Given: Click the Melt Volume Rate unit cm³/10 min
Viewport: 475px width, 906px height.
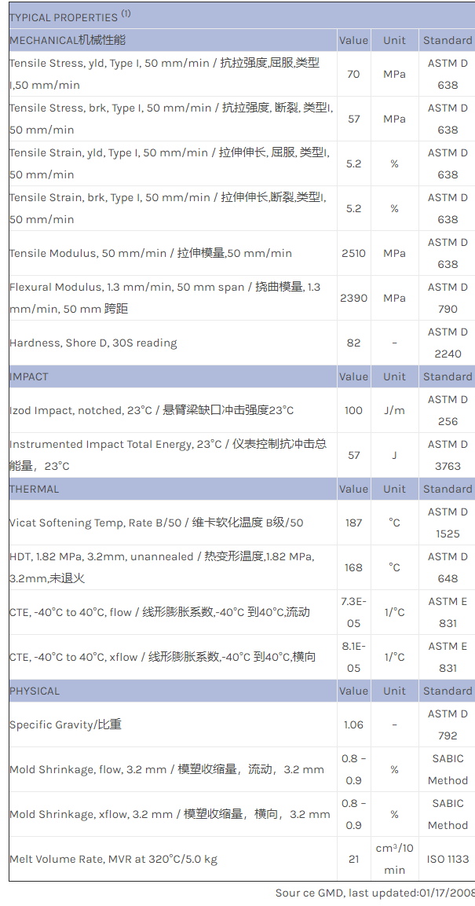Looking at the screenshot, I should 394,859.
